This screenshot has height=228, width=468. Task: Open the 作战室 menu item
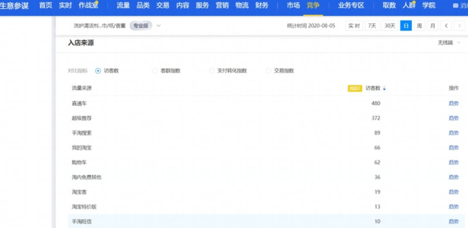point(88,5)
